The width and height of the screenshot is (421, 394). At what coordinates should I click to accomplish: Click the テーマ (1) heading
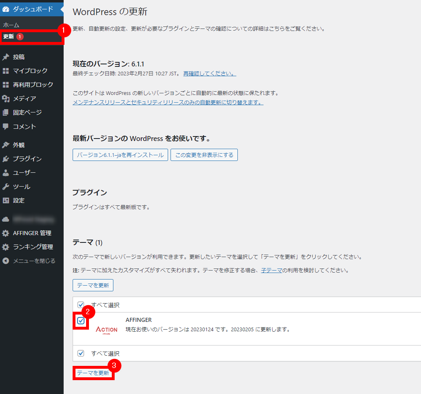click(88, 242)
